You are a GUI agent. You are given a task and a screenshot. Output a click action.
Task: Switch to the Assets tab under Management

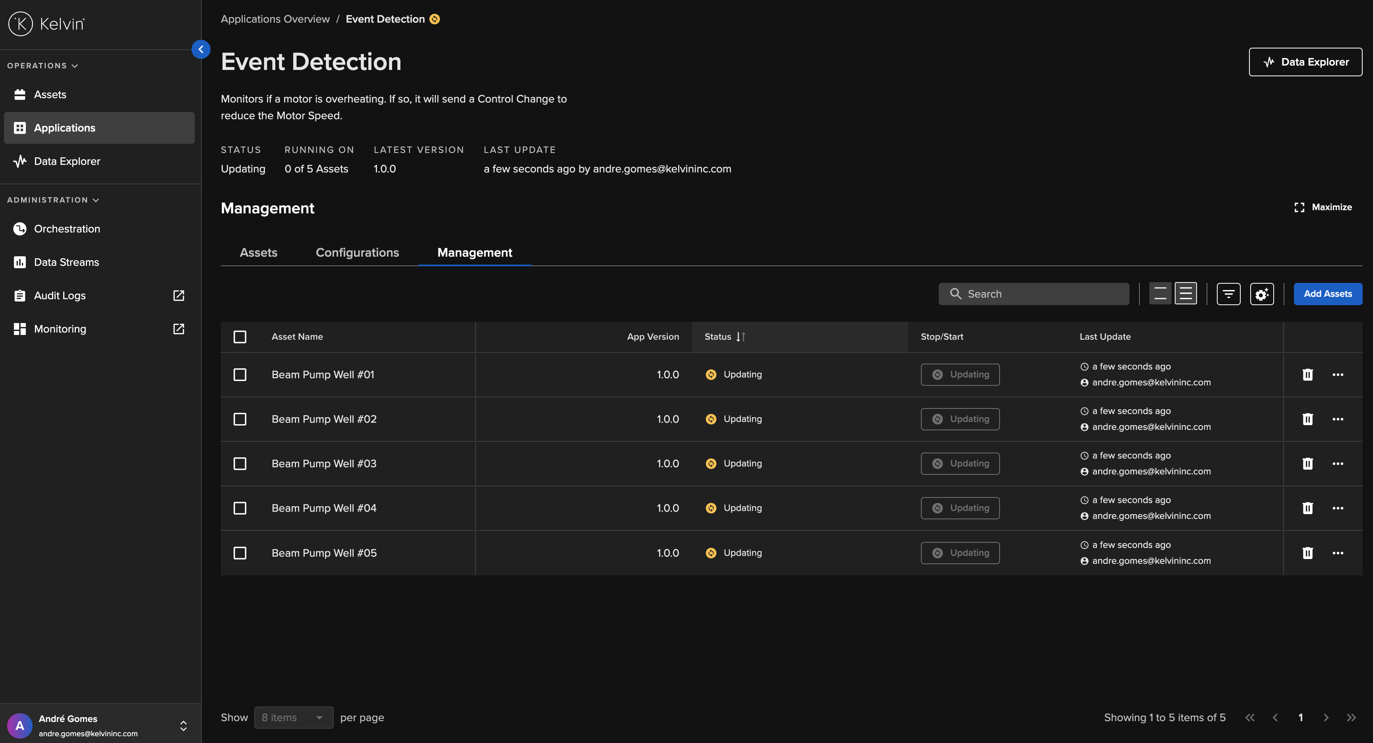pyautogui.click(x=259, y=252)
